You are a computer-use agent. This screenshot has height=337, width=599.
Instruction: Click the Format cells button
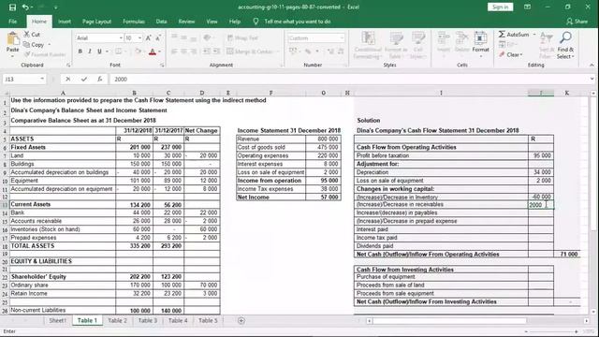(480, 43)
